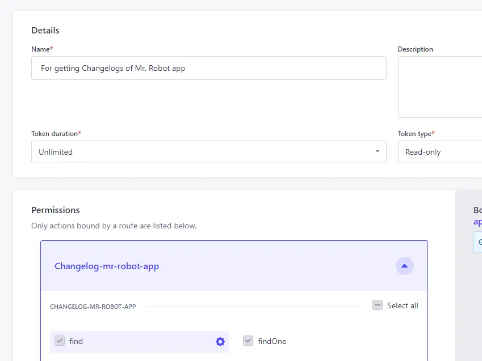482x361 pixels.
Task: Toggle the findOne permission checkbox
Action: click(248, 341)
